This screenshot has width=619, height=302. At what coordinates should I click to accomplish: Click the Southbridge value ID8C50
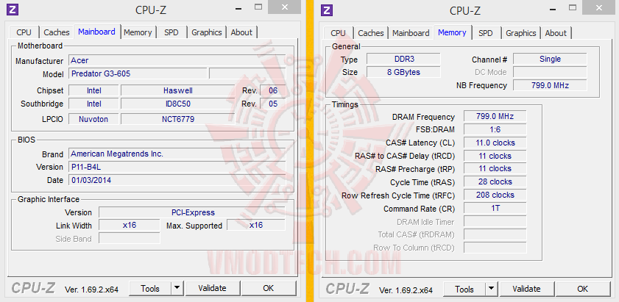pyautogui.click(x=177, y=104)
